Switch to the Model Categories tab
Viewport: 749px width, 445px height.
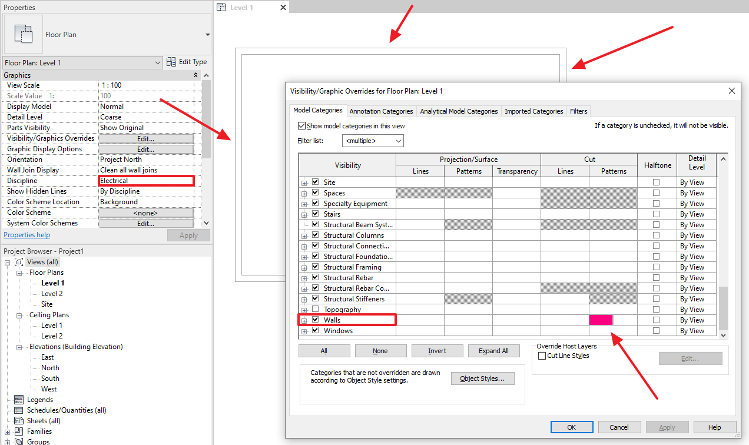317,111
